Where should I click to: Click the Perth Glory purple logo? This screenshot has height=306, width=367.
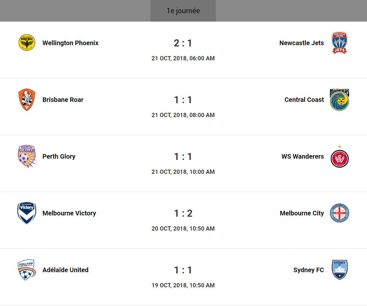27,156
